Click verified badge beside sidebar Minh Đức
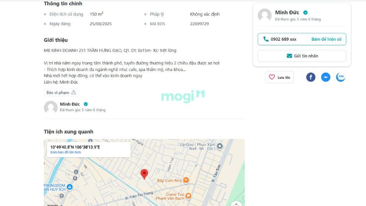Screen dimensions: 366x206 306,13
